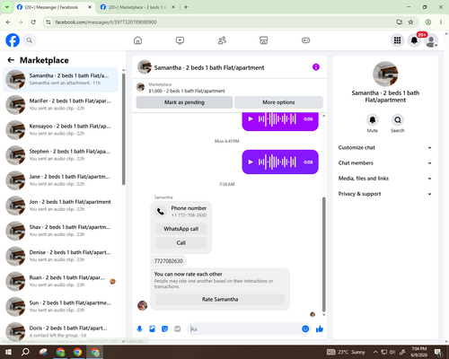Open the emoji picker in message box
Viewport: 449px width, 359px height.
coord(305,329)
